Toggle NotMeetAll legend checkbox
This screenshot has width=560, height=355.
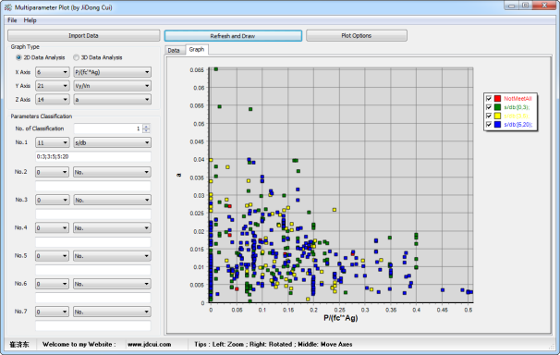click(x=489, y=99)
